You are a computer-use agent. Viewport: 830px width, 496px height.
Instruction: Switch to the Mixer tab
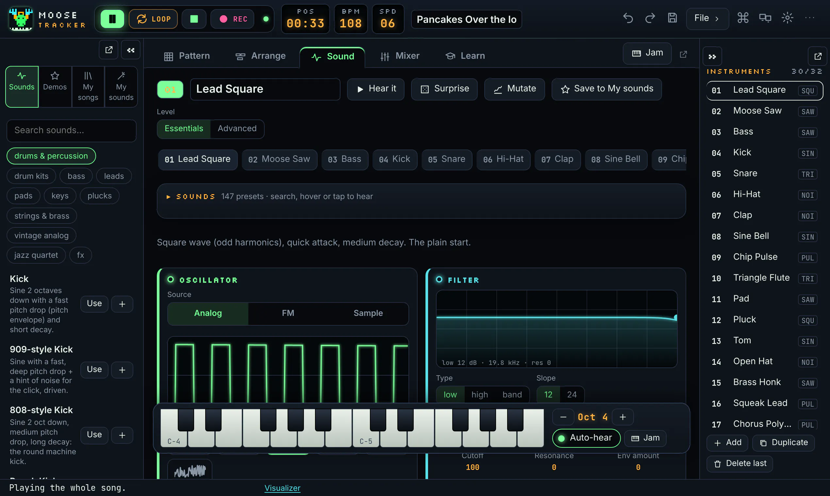(x=400, y=56)
